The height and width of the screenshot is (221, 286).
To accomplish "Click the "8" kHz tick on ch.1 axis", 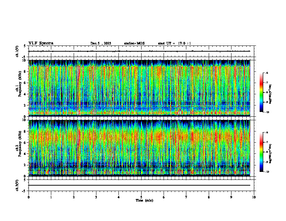I will coord(25,71).
